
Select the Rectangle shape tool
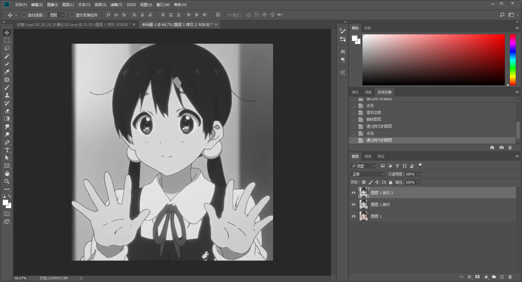7,166
